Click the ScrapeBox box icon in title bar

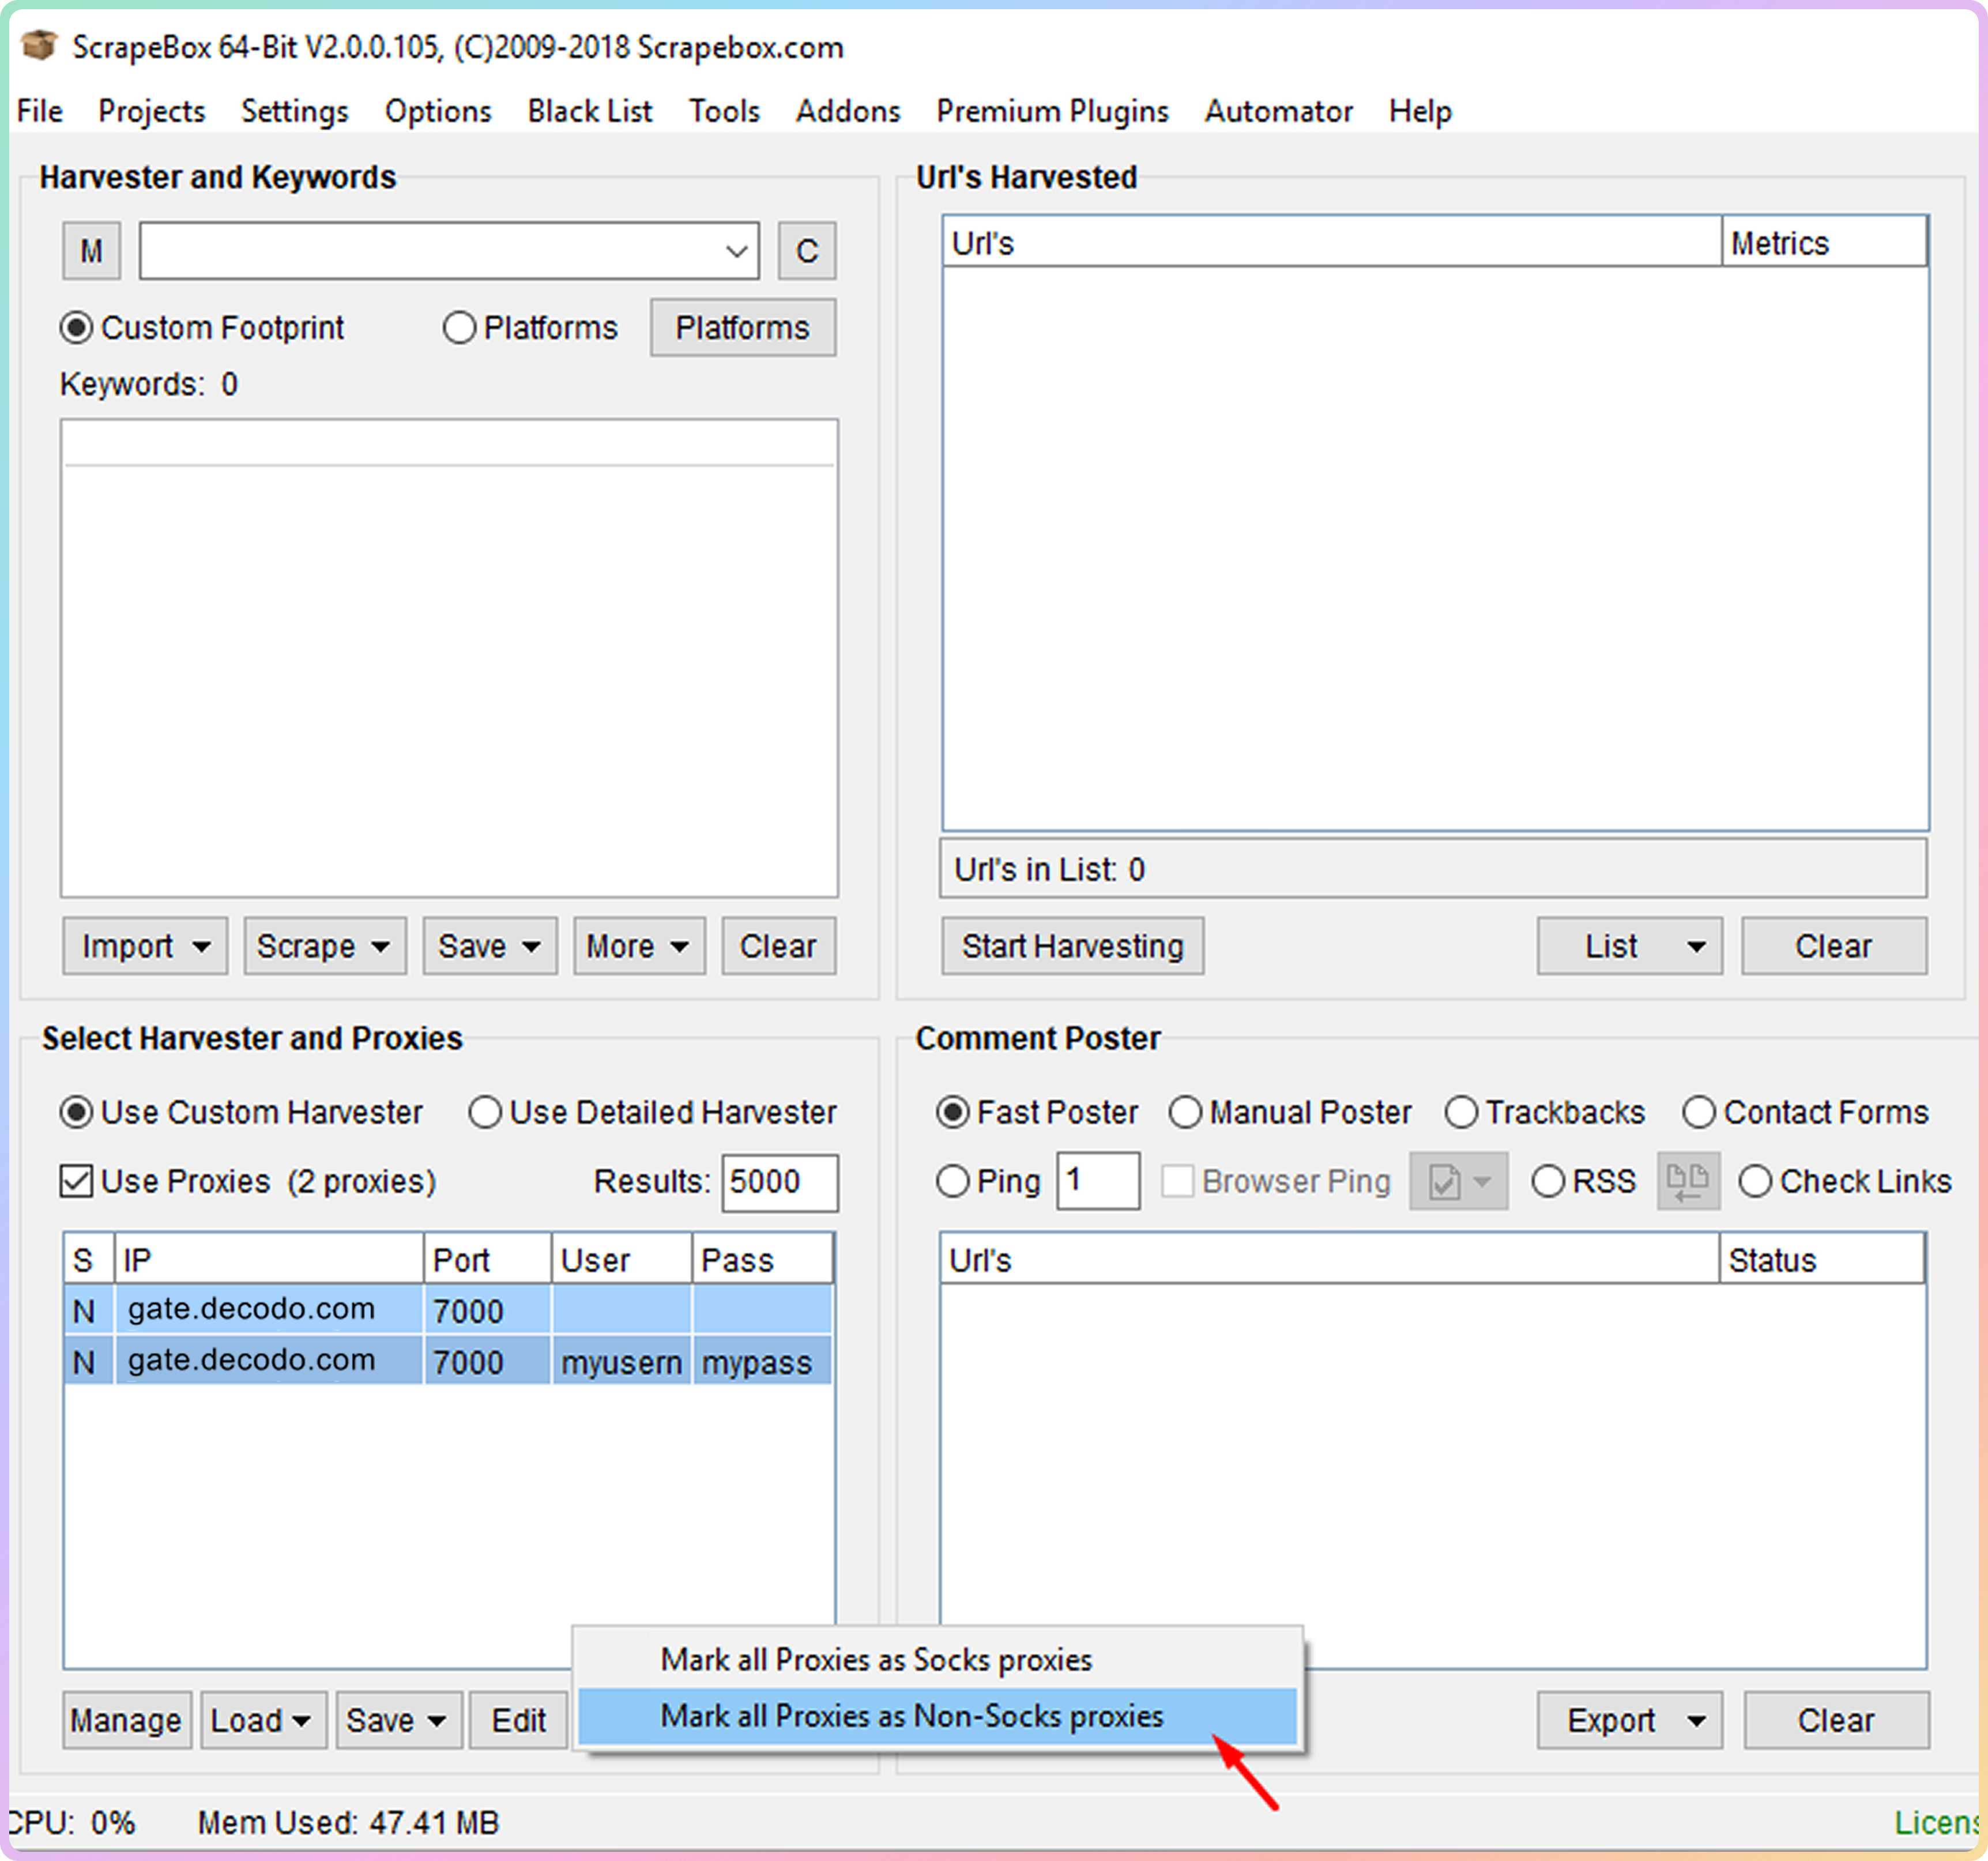(39, 45)
